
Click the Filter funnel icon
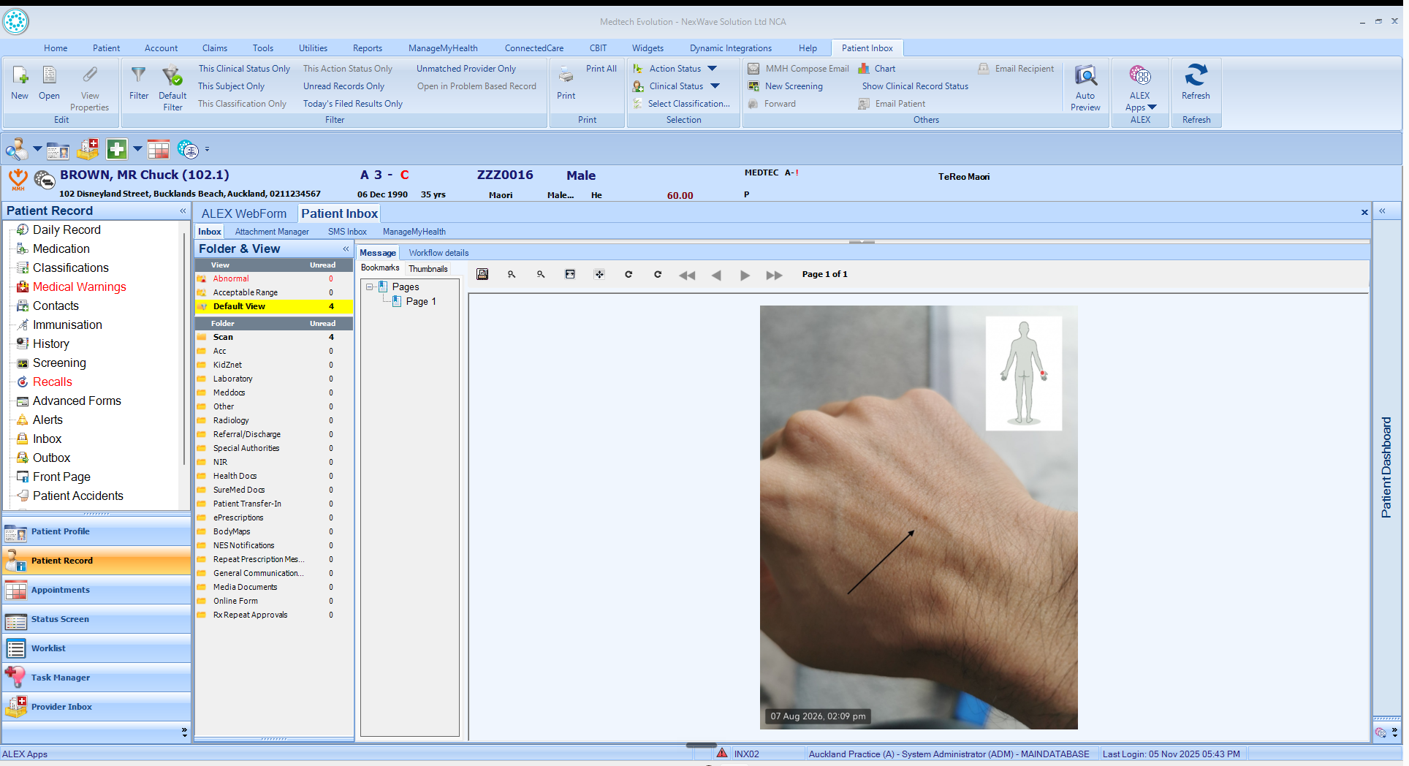(x=138, y=75)
